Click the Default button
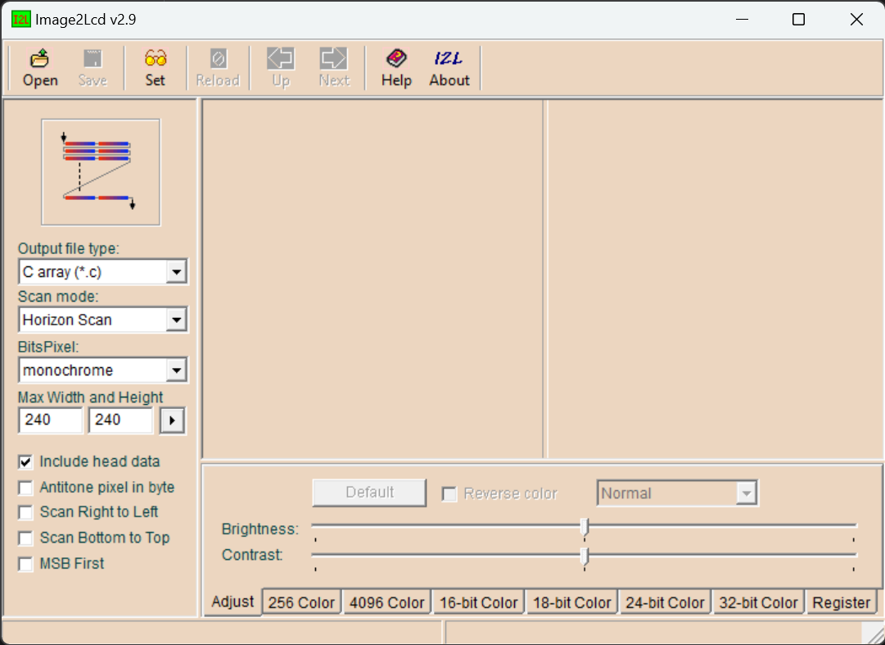This screenshot has height=645, width=885. (370, 493)
